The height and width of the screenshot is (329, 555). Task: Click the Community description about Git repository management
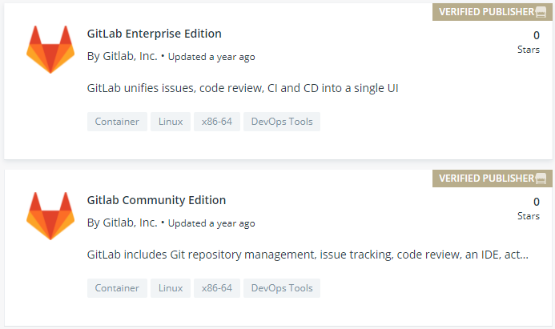[x=308, y=255]
